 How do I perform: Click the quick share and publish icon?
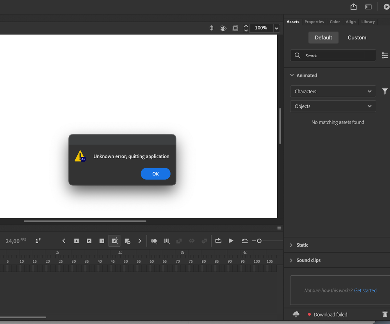pyautogui.click(x=353, y=7)
